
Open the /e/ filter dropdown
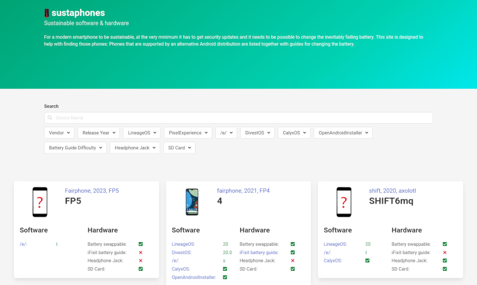click(226, 133)
